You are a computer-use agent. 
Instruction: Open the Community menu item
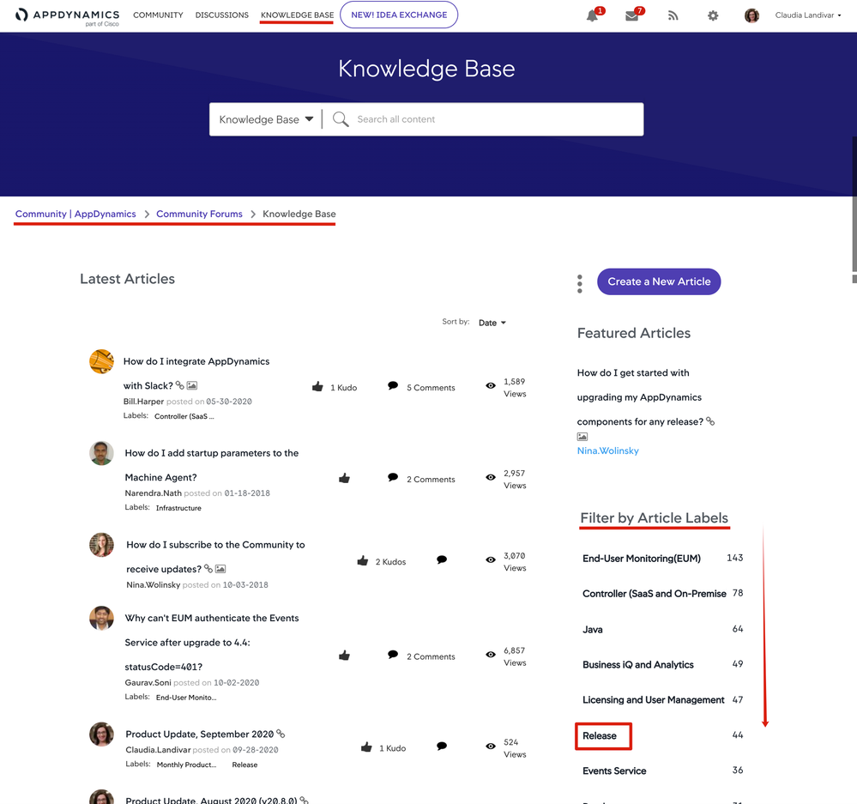pos(158,15)
